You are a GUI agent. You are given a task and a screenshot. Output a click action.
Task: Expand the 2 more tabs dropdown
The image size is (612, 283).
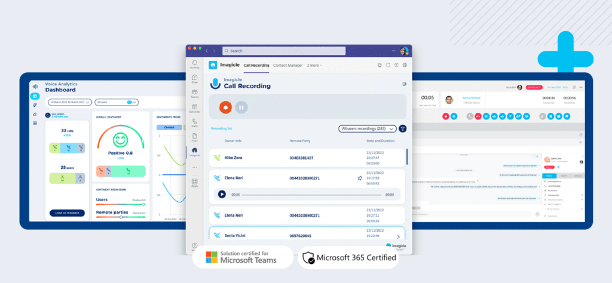[x=315, y=65]
